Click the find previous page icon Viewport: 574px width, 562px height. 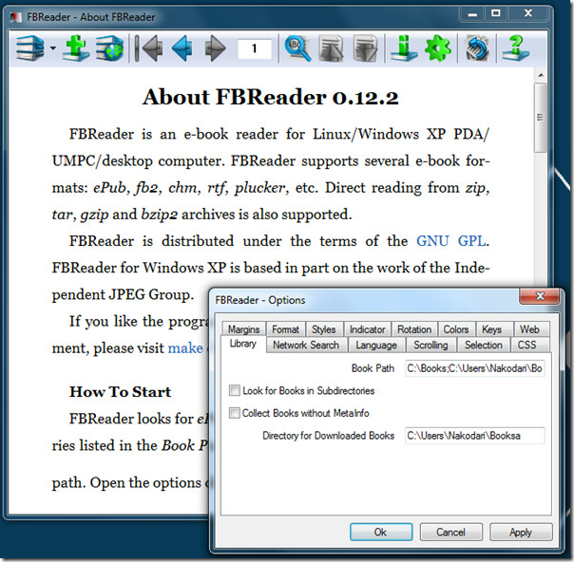point(331,47)
